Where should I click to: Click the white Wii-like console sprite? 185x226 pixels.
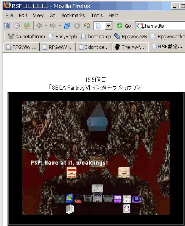click(x=70, y=209)
